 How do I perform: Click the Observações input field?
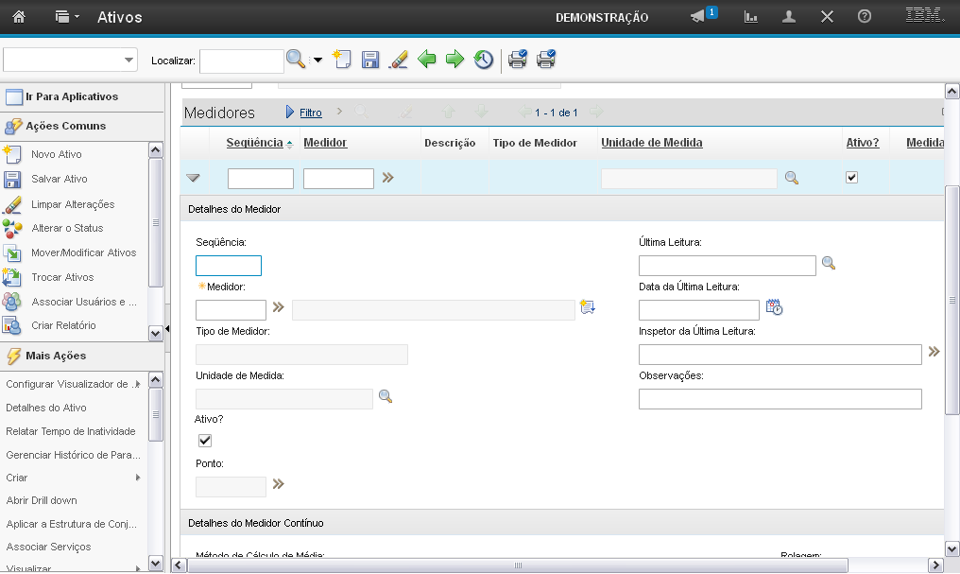tap(780, 399)
